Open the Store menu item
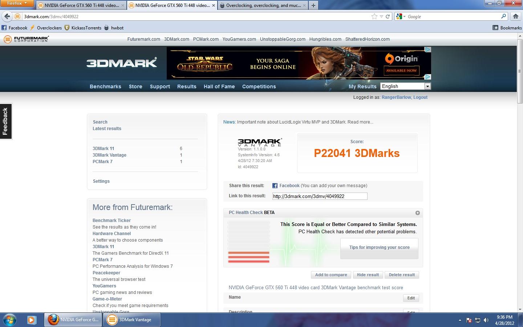523x327 pixels. pos(135,86)
